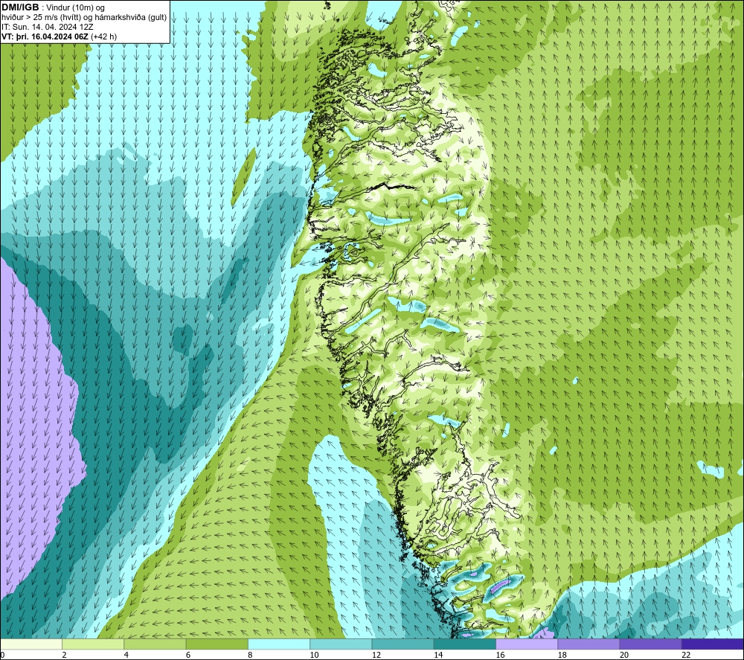
Task: Click the "DMI/IGB" title in the legend box
Action: coord(20,7)
